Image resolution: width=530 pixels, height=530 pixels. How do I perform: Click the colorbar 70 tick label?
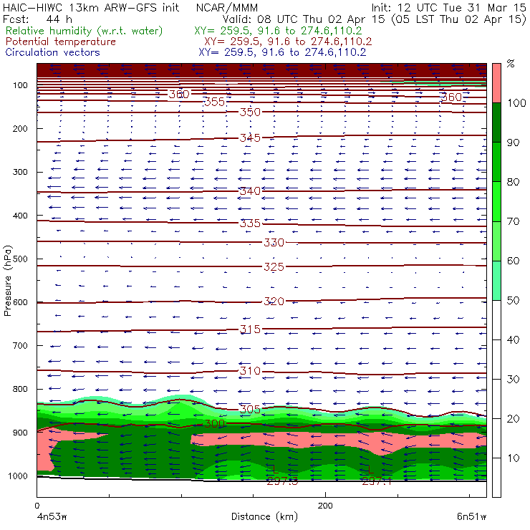(513, 222)
